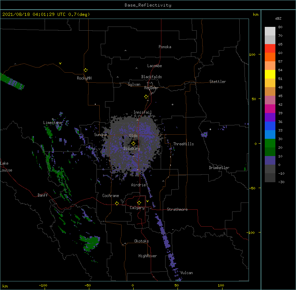
Task: Select the purple legend swatch below 39
Action: (270, 117)
